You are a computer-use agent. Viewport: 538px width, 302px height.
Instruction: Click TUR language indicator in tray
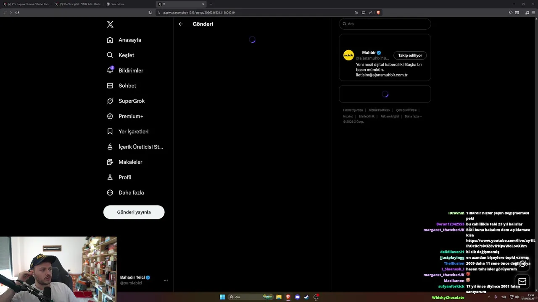point(504,297)
